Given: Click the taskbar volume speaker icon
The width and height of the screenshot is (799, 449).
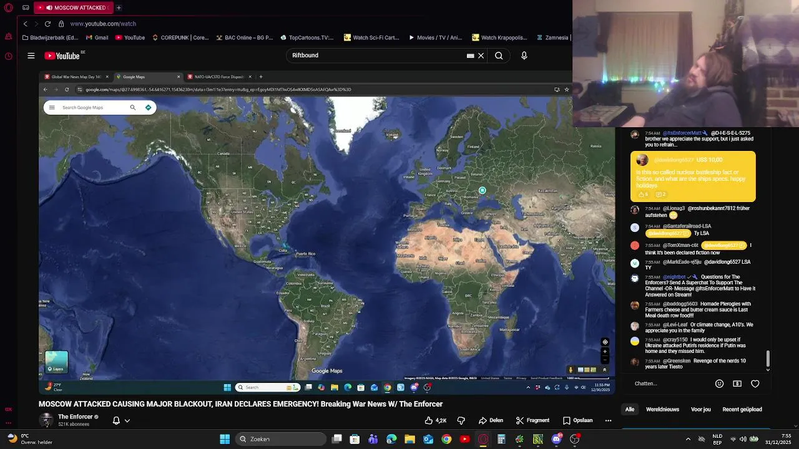Looking at the screenshot, I should (743, 439).
